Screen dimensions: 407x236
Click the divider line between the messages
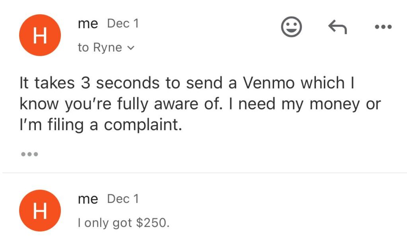[x=204, y=173]
